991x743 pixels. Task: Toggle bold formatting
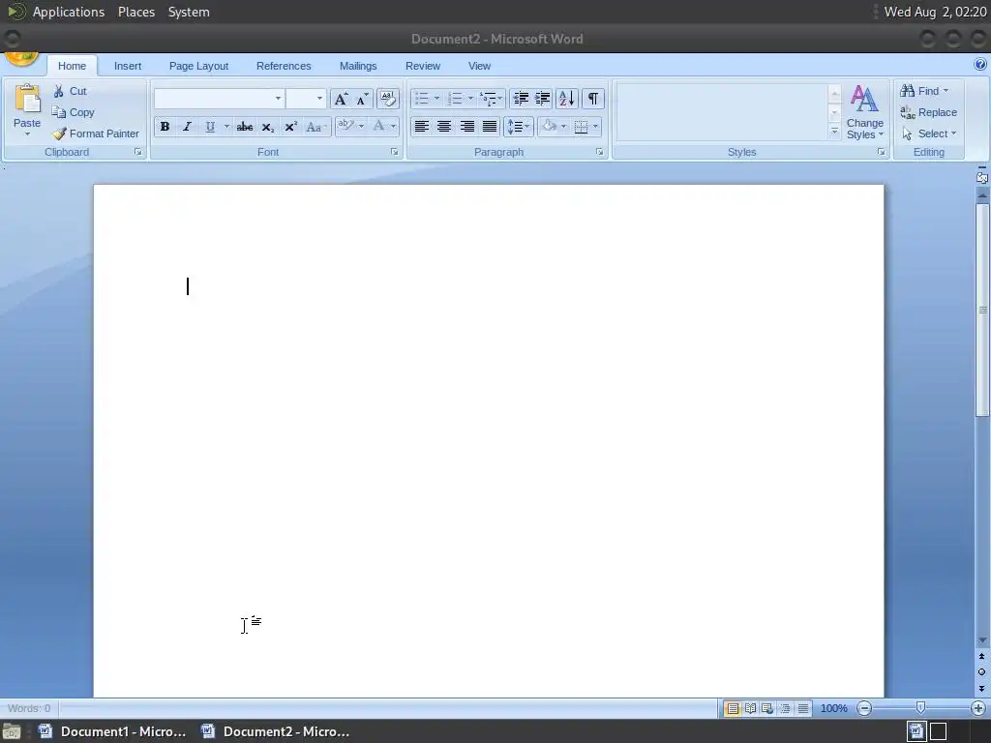[x=165, y=127]
